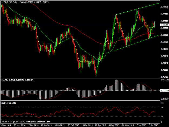
Task: Click the 3 Feb 2015 date label
Action: 59,125
